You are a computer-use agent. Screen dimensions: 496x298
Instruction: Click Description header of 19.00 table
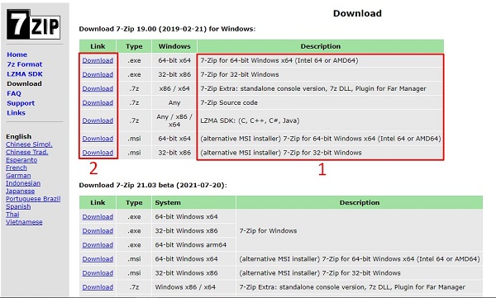click(x=321, y=46)
